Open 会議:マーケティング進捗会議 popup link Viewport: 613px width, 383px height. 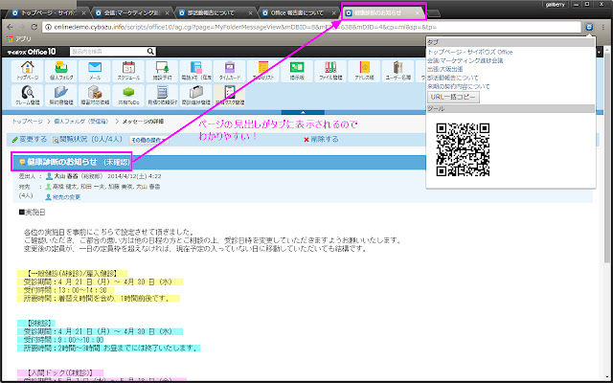tap(465, 60)
